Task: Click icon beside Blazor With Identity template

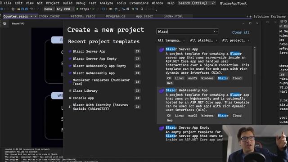Action: coord(70,107)
